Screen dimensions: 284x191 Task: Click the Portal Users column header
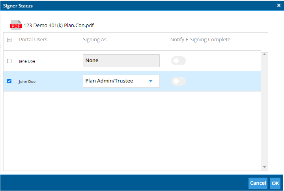(x=33, y=40)
